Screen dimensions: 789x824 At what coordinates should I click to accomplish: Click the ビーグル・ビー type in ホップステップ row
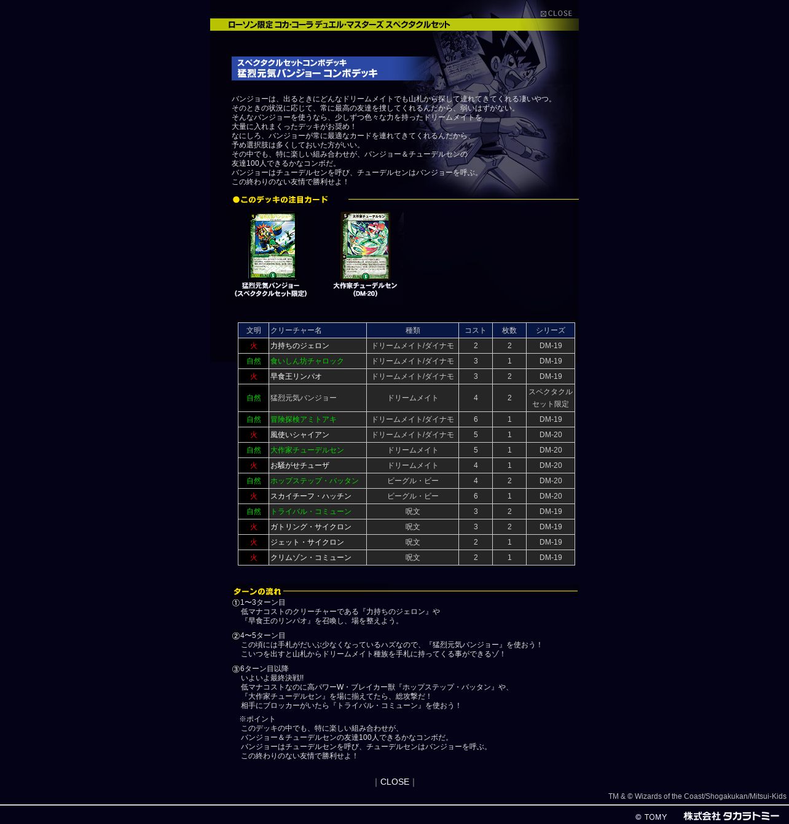click(x=413, y=481)
